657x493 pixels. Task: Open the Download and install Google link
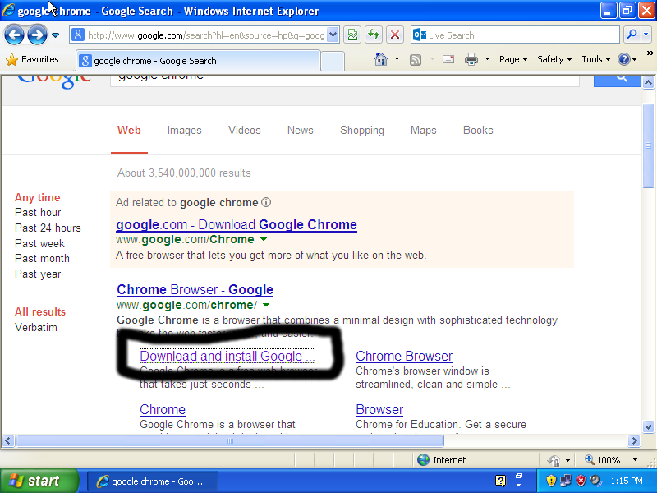tap(227, 356)
